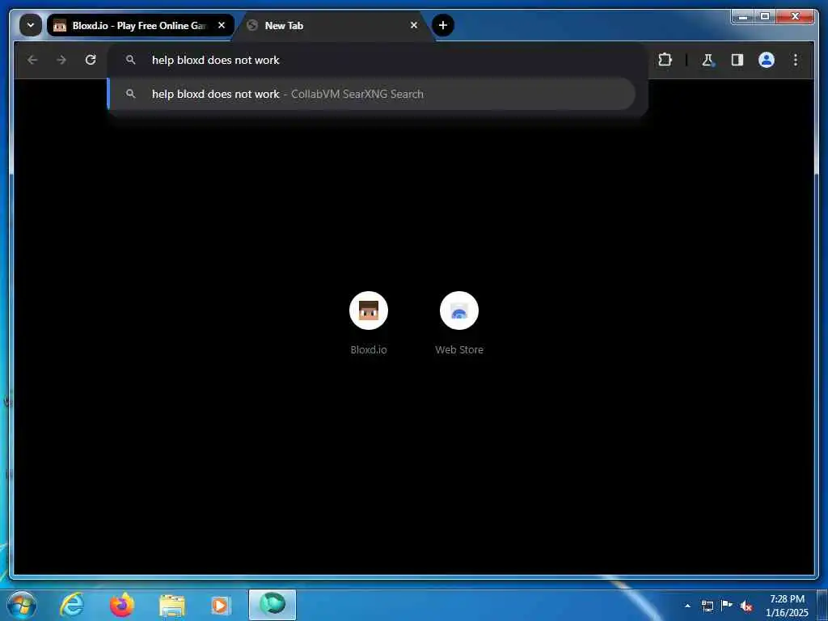Open the Bloxd.io shortcut tile

pos(369,323)
